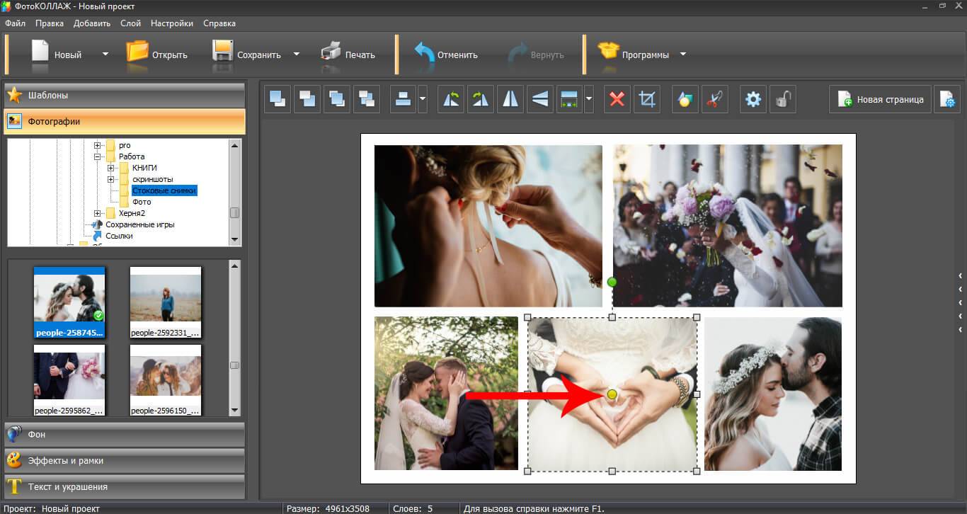Select thumbnail people-2595862
This screenshot has width=967, height=514.
point(69,380)
